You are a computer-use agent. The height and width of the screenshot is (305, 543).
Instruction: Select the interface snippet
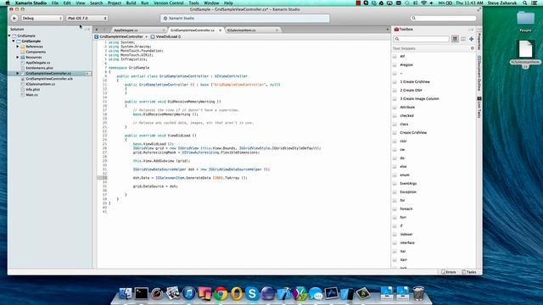coord(407,243)
